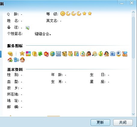The width and height of the screenshot is (137, 127).
Task: Click the magnifier speech bubble icon
Action: [95, 54]
